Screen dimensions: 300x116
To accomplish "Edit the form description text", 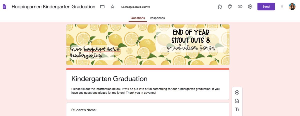I will [x=145, y=91].
